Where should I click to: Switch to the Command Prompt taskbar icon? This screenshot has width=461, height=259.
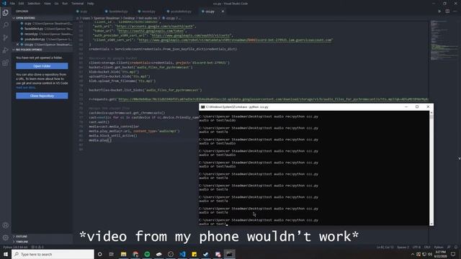[229, 254]
